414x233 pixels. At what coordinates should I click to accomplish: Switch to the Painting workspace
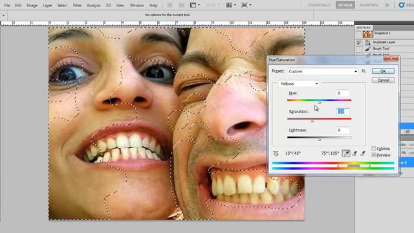[x=369, y=5]
